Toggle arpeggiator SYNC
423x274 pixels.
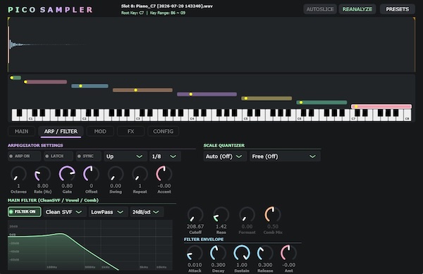coord(89,156)
